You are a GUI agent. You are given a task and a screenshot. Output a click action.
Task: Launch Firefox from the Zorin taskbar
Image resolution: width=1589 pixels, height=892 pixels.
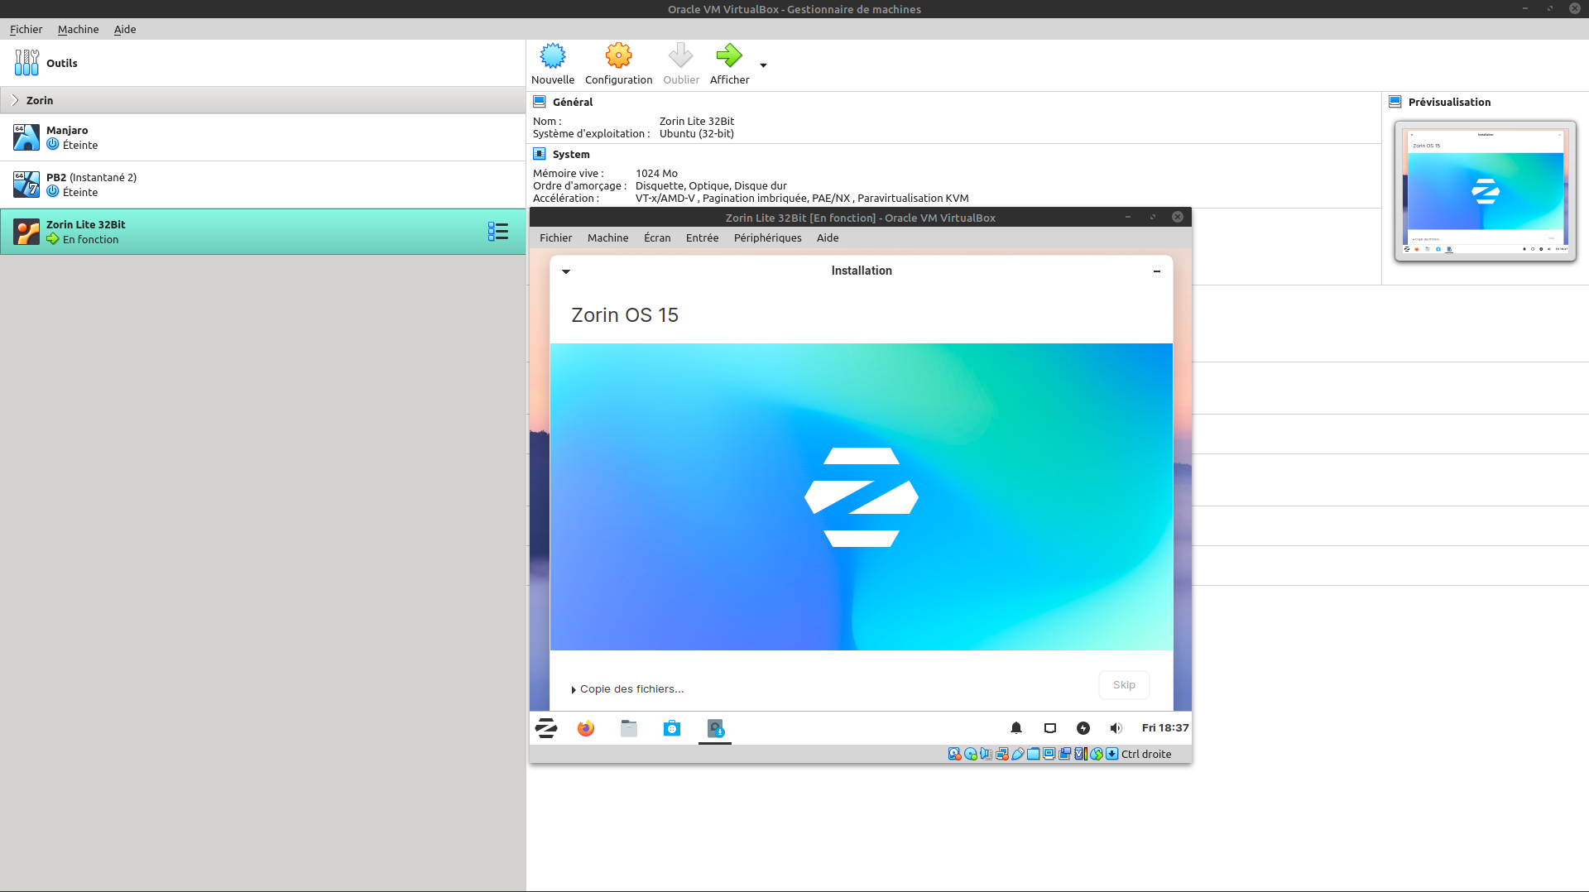(586, 728)
